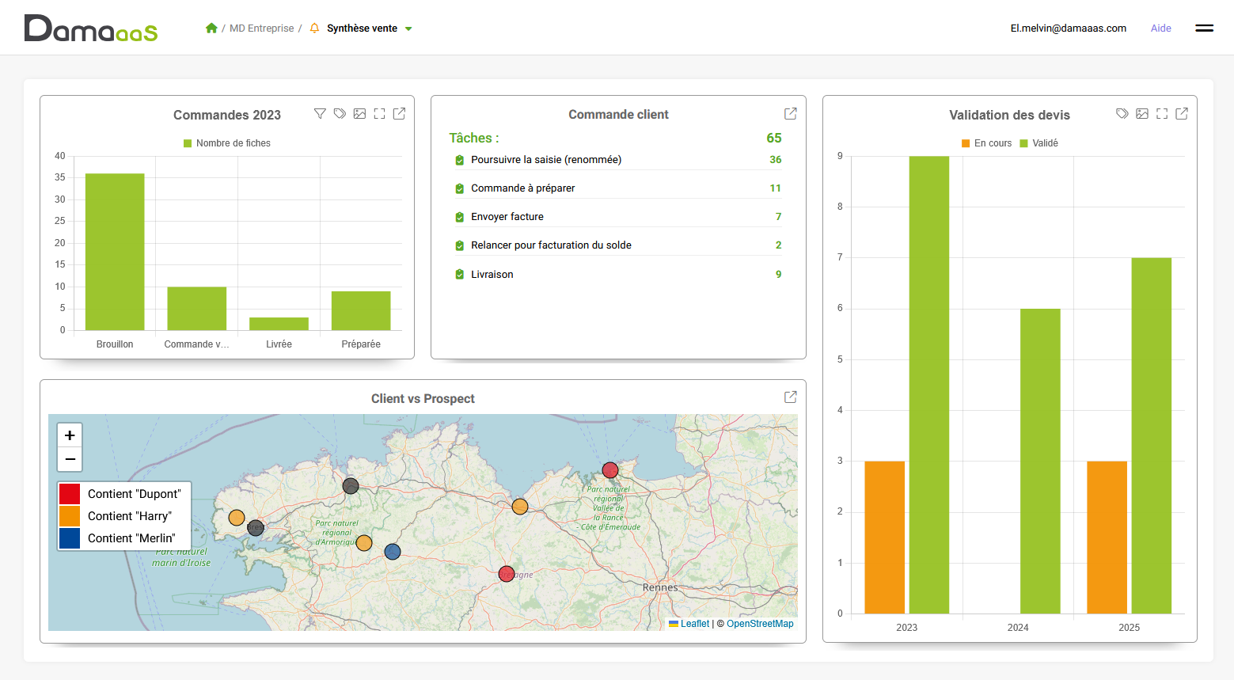
Task: Click the tag icon in Validation des devis
Action: pyautogui.click(x=1122, y=114)
